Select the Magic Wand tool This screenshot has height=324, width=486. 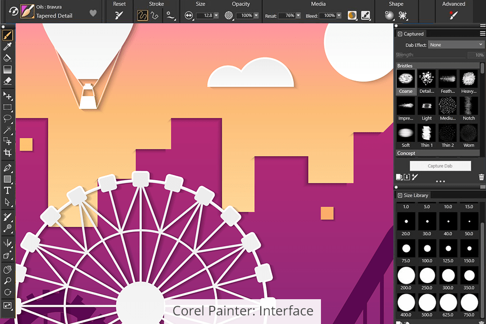pos(8,130)
